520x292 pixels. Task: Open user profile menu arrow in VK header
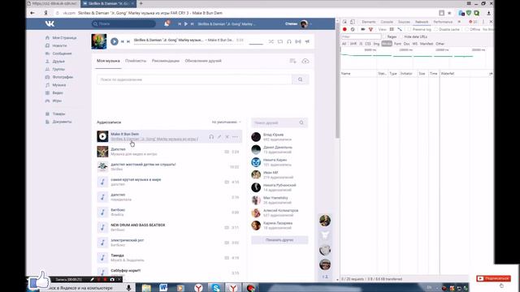pyautogui.click(x=310, y=24)
